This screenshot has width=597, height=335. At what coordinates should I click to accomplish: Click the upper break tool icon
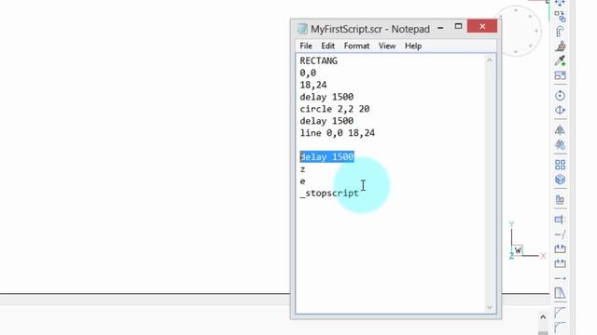[x=560, y=248]
